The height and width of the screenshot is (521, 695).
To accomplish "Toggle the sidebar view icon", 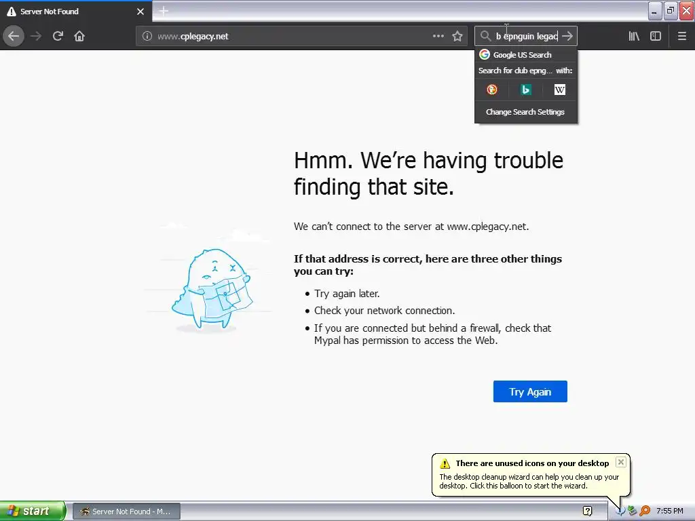I will pos(656,36).
